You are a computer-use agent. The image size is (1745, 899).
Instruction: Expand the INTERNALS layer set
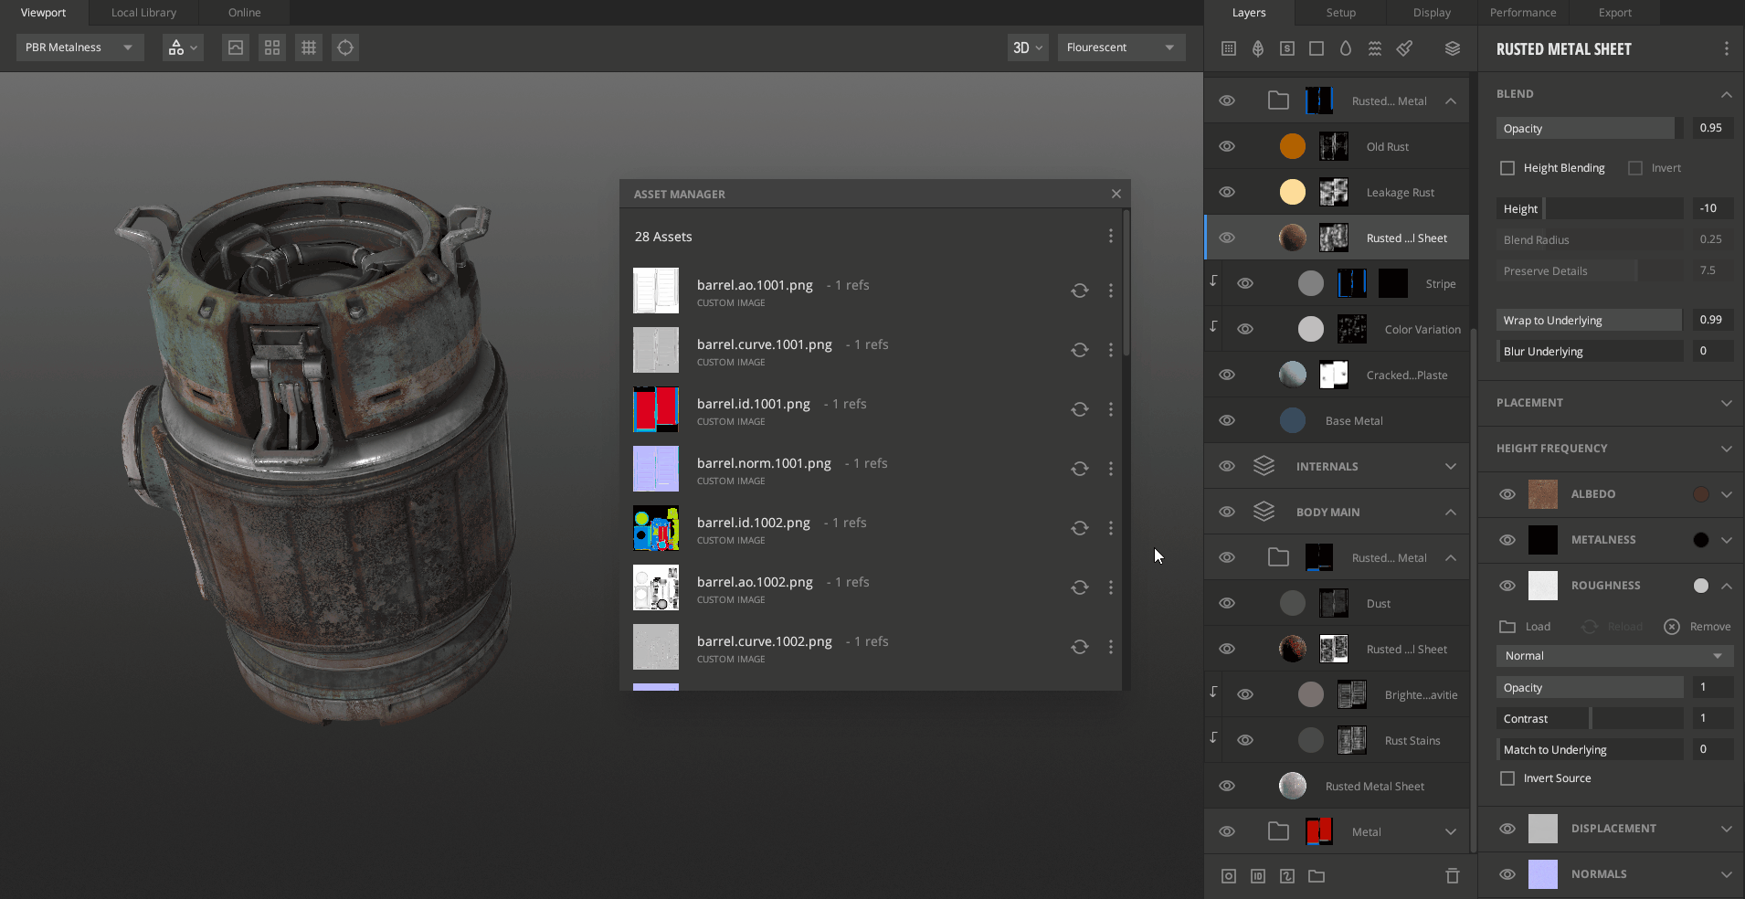point(1451,467)
